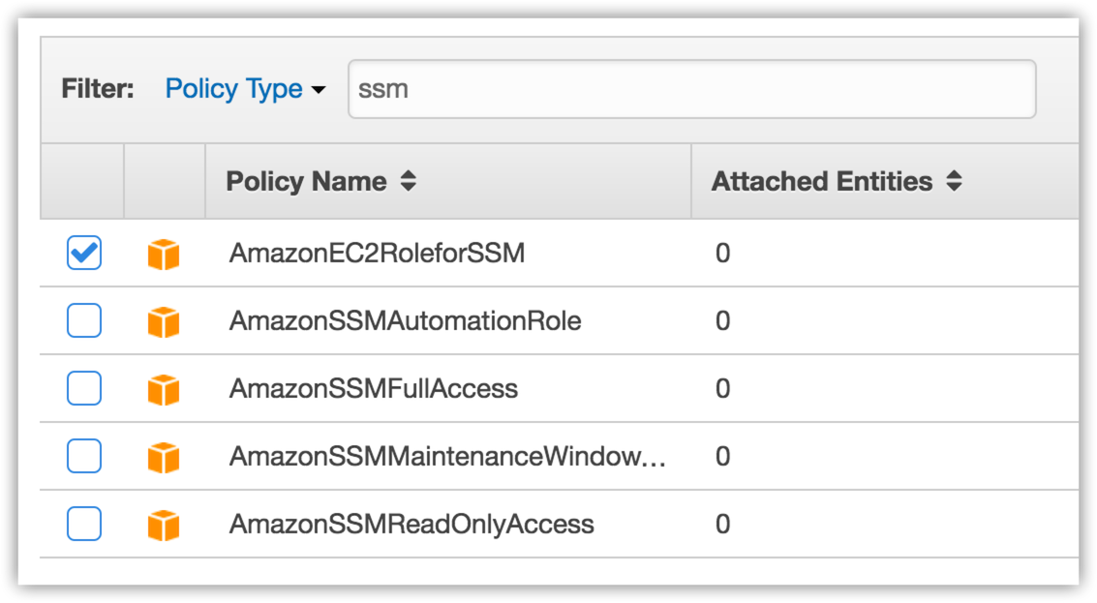The height and width of the screenshot is (603, 1097).
Task: Tick the AmazonSSMMaintenanceWindow policy checkbox
Action: [84, 456]
